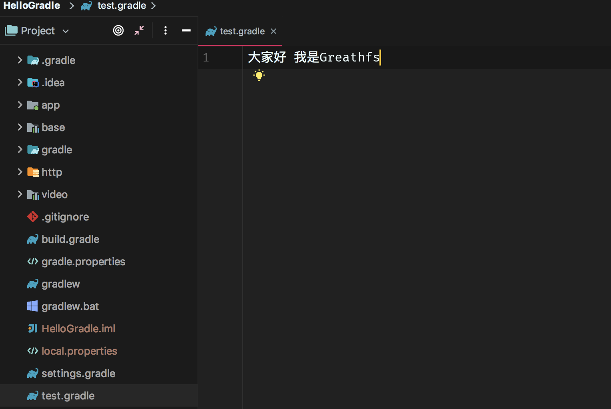
Task: Click the app module folder icon
Action: click(x=33, y=105)
